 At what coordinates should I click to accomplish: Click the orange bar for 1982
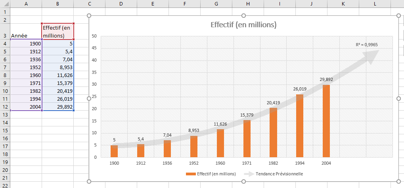pyautogui.click(x=273, y=133)
